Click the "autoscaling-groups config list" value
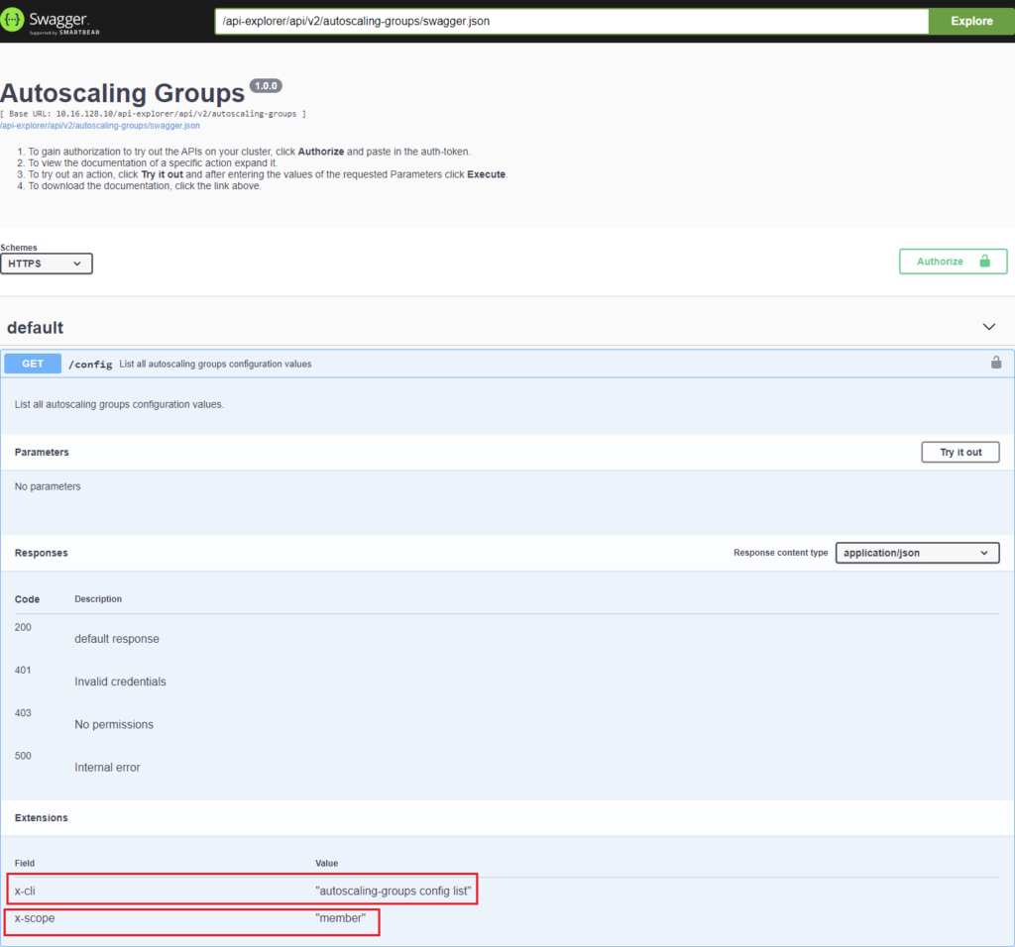This screenshot has height=947, width=1015. pos(393,891)
